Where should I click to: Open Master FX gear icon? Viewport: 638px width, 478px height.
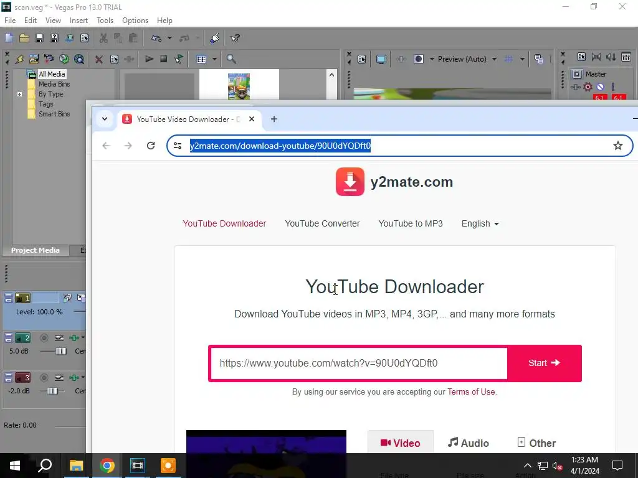[x=588, y=87]
